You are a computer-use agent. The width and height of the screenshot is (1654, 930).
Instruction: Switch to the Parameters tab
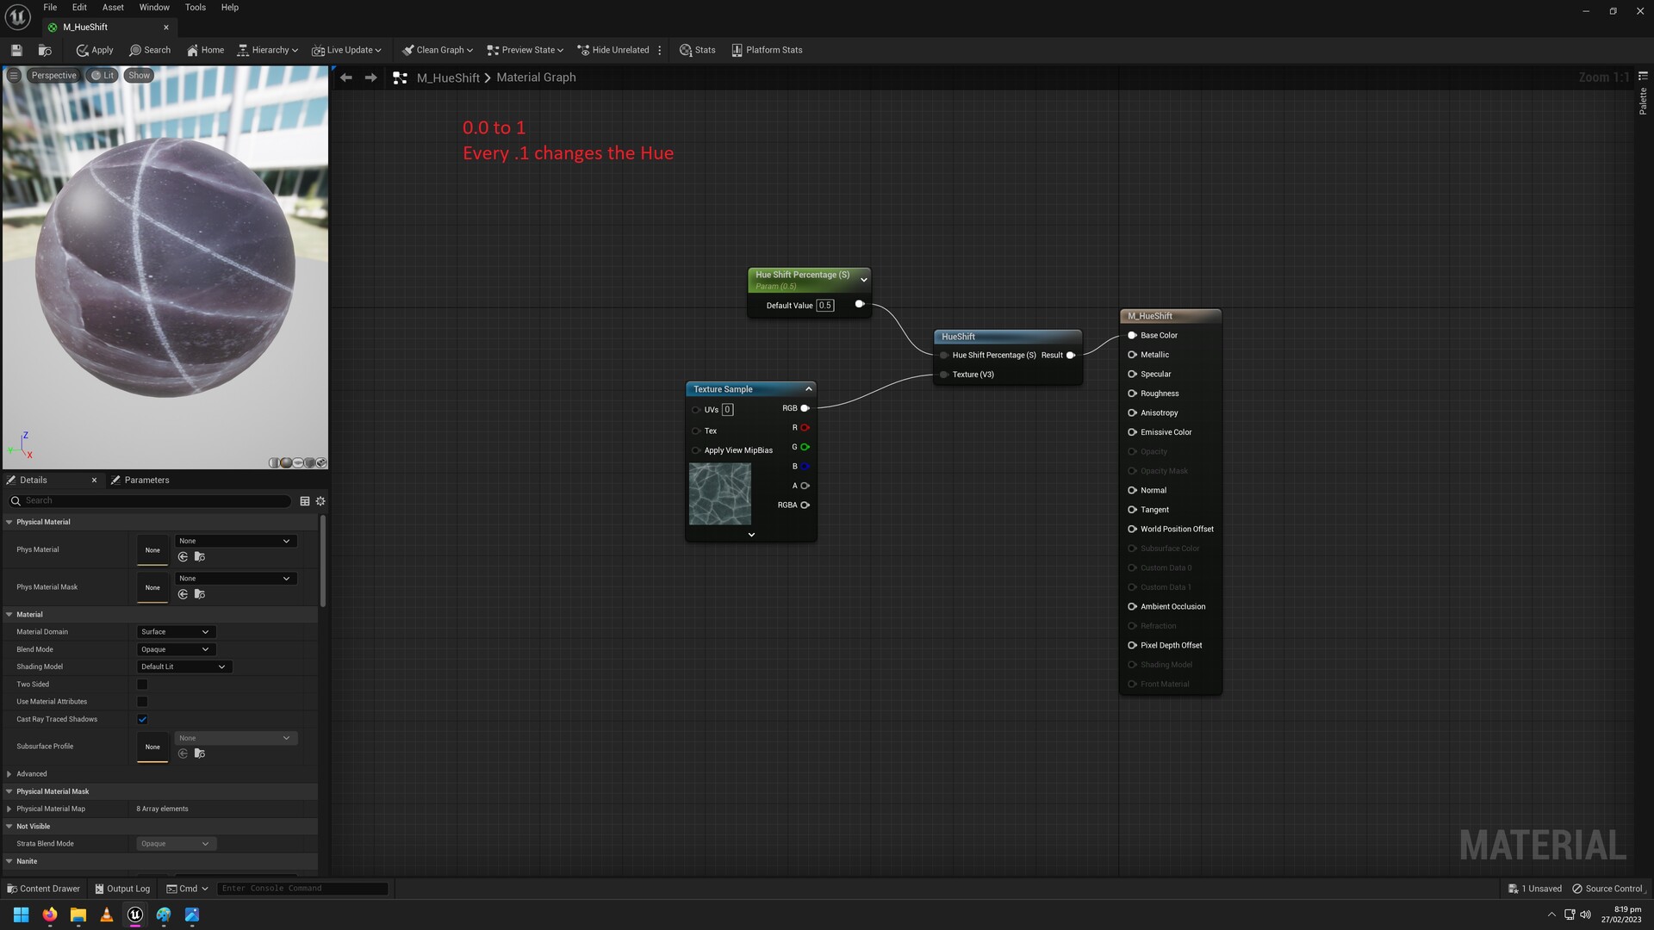pyautogui.click(x=146, y=480)
